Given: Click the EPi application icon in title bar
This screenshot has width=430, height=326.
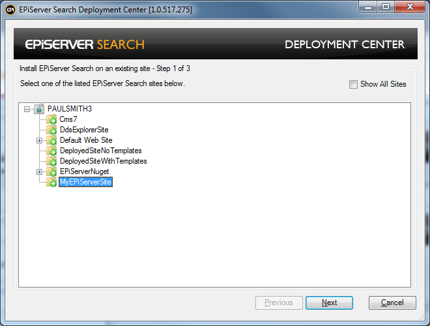Looking at the screenshot, I should pos(11,10).
